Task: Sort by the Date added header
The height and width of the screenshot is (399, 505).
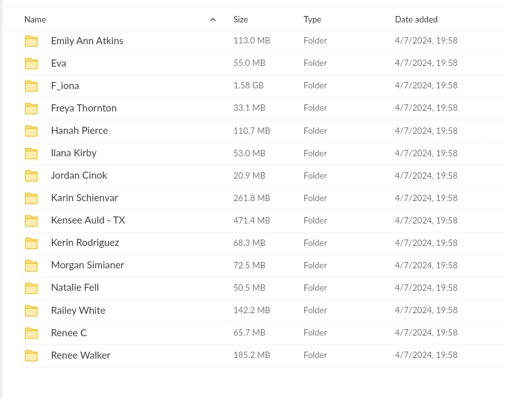Action: tap(416, 19)
